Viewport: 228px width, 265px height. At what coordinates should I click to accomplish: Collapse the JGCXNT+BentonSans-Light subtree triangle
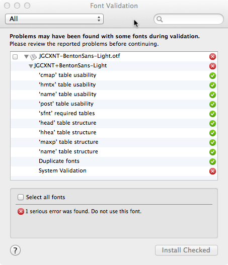click(x=31, y=66)
